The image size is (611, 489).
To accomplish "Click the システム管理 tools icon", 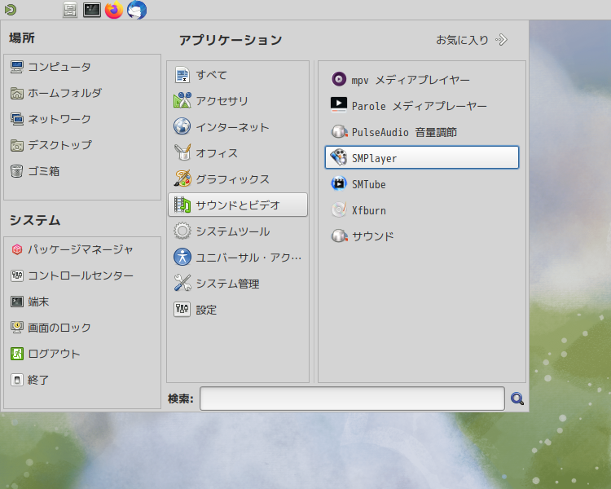I will pos(182,284).
